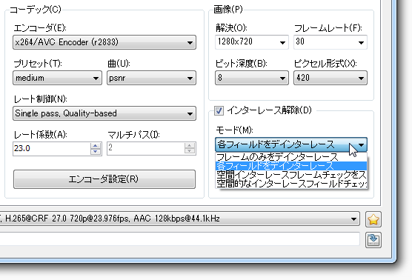Click the empty text field beside save icon
Image resolution: width=412 pixels, height=280 pixels.
coord(180,239)
